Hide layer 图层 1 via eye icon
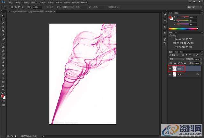 (x=170, y=68)
